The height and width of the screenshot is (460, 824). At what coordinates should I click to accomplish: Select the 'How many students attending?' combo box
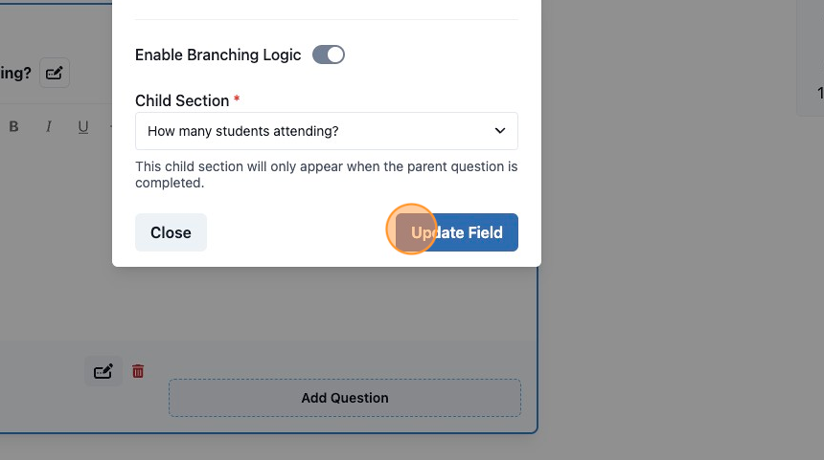coord(327,131)
